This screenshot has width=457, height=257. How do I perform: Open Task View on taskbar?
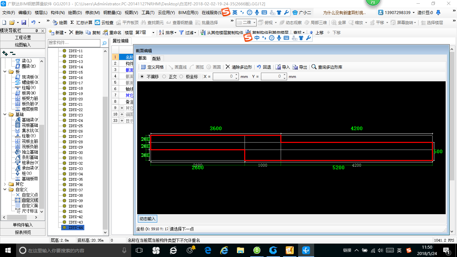pos(139,250)
